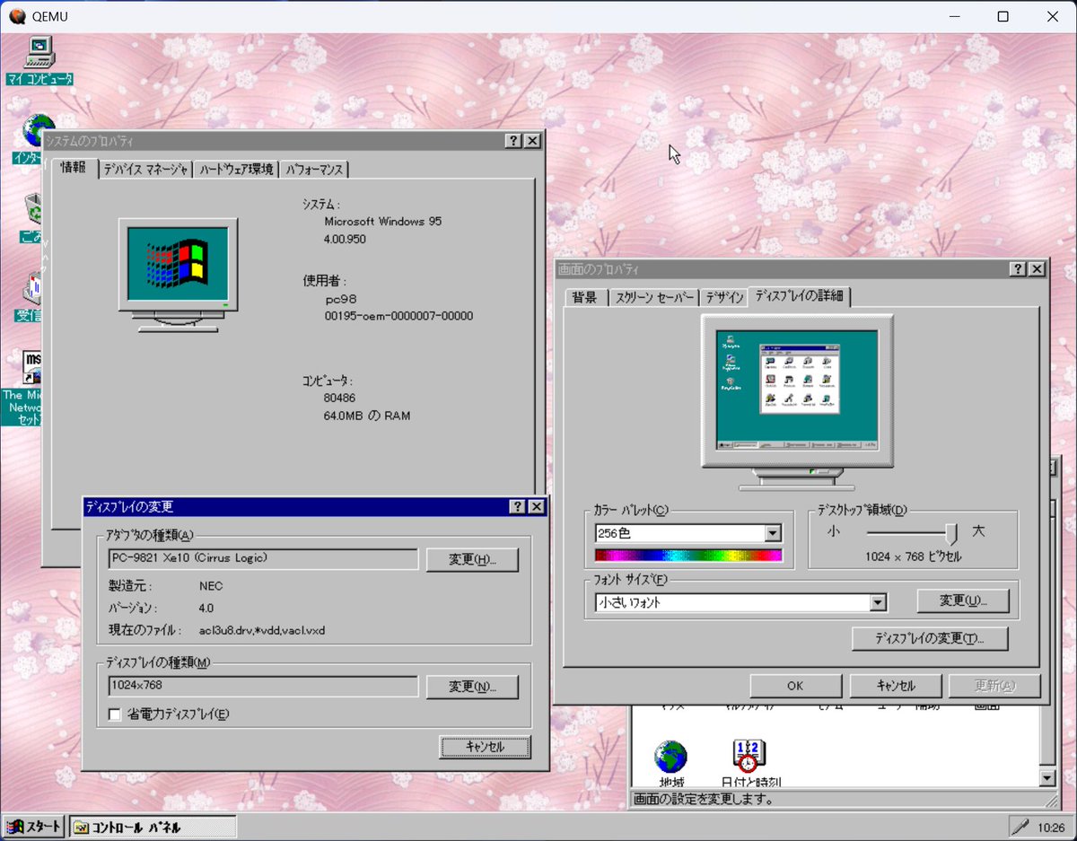Close the ディスプレイの変更 dialog
Viewport: 1077px width, 841px height.
(x=537, y=507)
